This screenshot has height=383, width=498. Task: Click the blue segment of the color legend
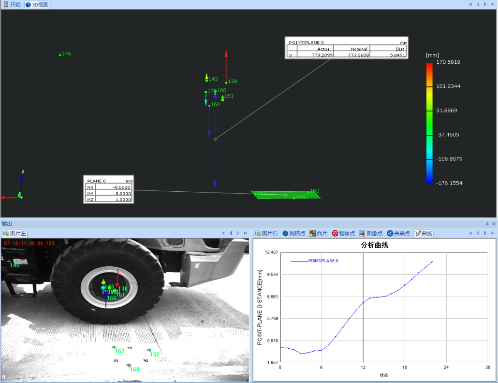coord(429,171)
